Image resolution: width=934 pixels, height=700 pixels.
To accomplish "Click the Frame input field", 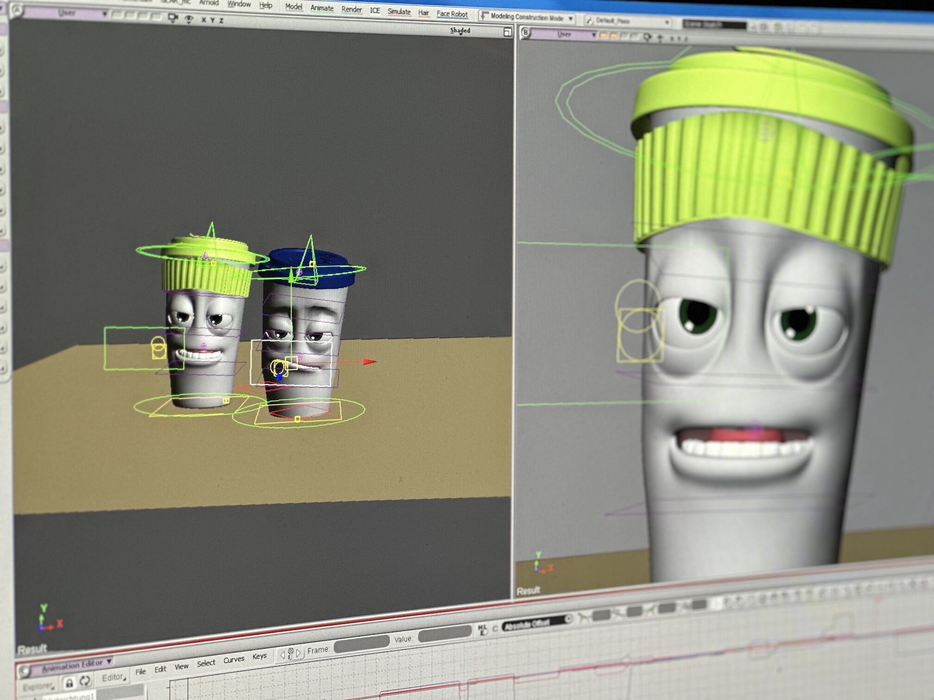I will point(361,643).
